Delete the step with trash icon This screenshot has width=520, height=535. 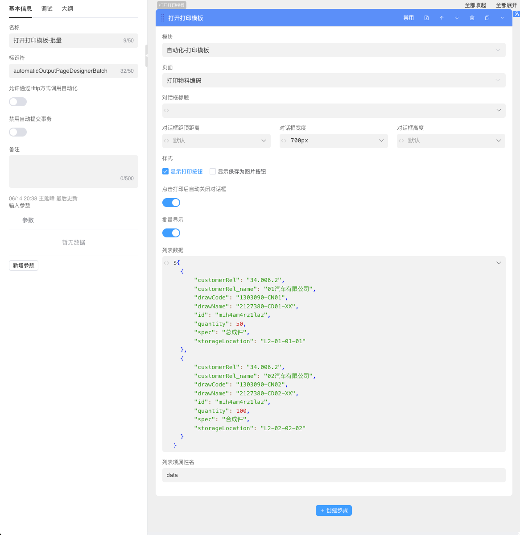click(x=472, y=18)
